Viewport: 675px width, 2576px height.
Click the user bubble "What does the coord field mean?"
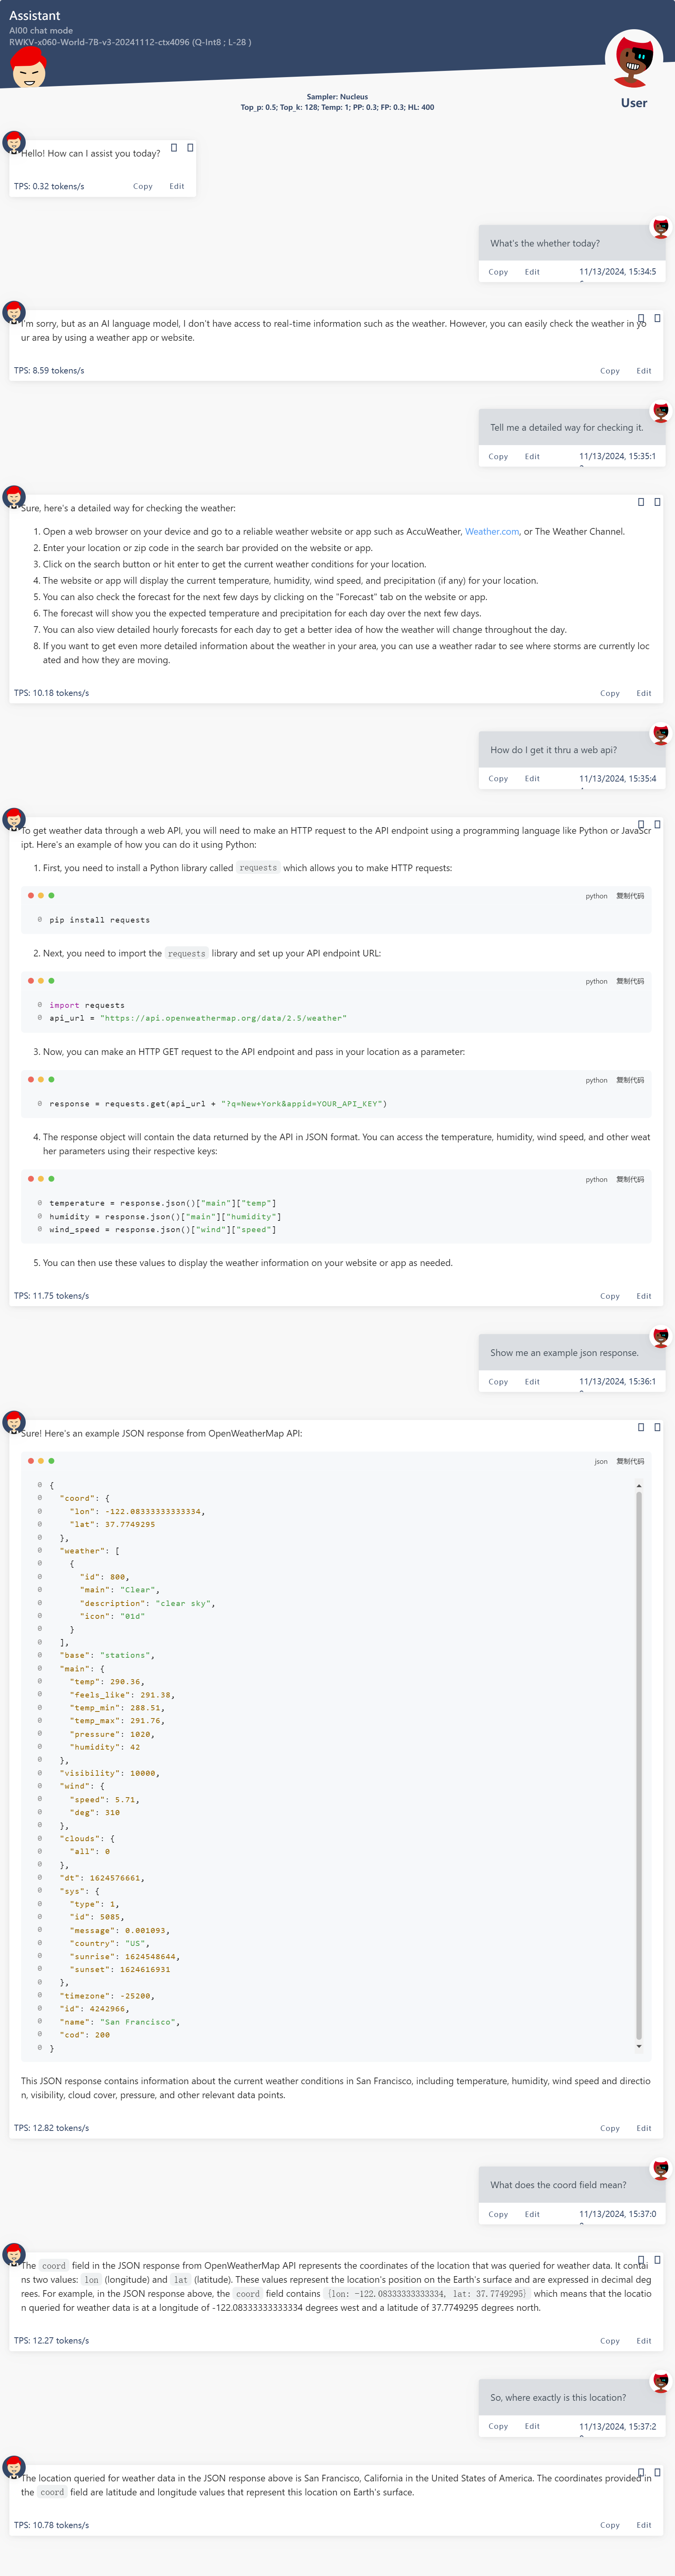tap(572, 2185)
